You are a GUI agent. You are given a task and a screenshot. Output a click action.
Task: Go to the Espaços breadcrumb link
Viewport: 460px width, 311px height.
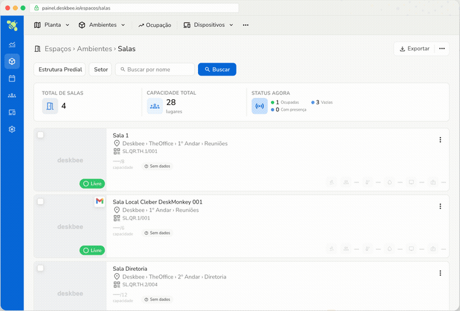pyautogui.click(x=57, y=49)
